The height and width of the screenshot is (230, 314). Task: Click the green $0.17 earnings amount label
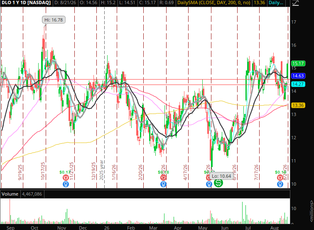click(65, 172)
